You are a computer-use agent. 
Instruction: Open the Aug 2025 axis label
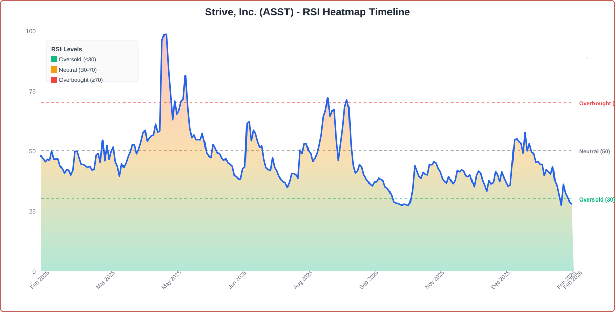tap(302, 279)
